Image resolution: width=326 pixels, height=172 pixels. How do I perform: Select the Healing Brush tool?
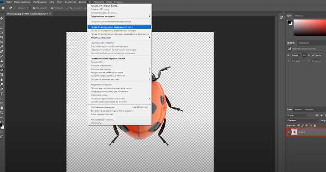coord(2,51)
